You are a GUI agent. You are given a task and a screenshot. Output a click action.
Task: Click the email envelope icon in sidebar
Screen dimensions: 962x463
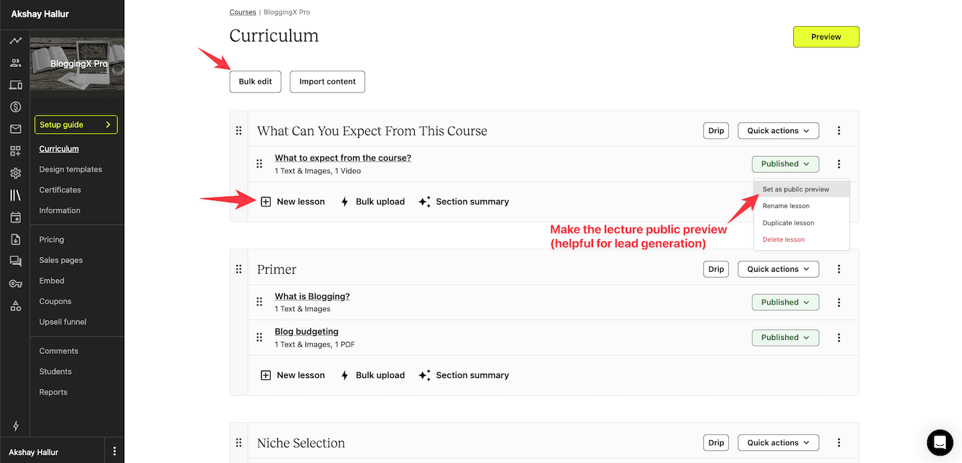[x=15, y=128]
